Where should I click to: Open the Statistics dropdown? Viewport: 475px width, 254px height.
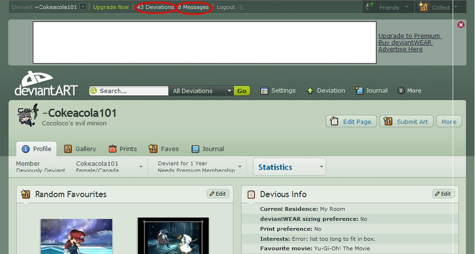289,167
